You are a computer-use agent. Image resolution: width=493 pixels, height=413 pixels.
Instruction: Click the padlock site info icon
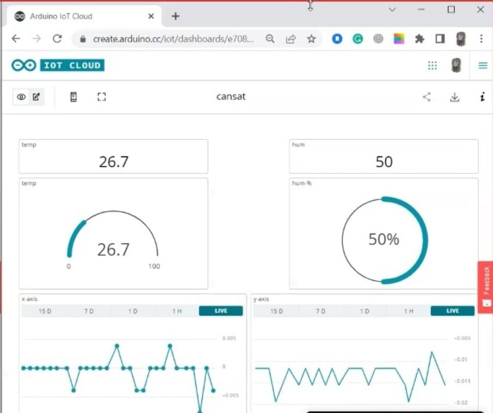click(x=82, y=39)
